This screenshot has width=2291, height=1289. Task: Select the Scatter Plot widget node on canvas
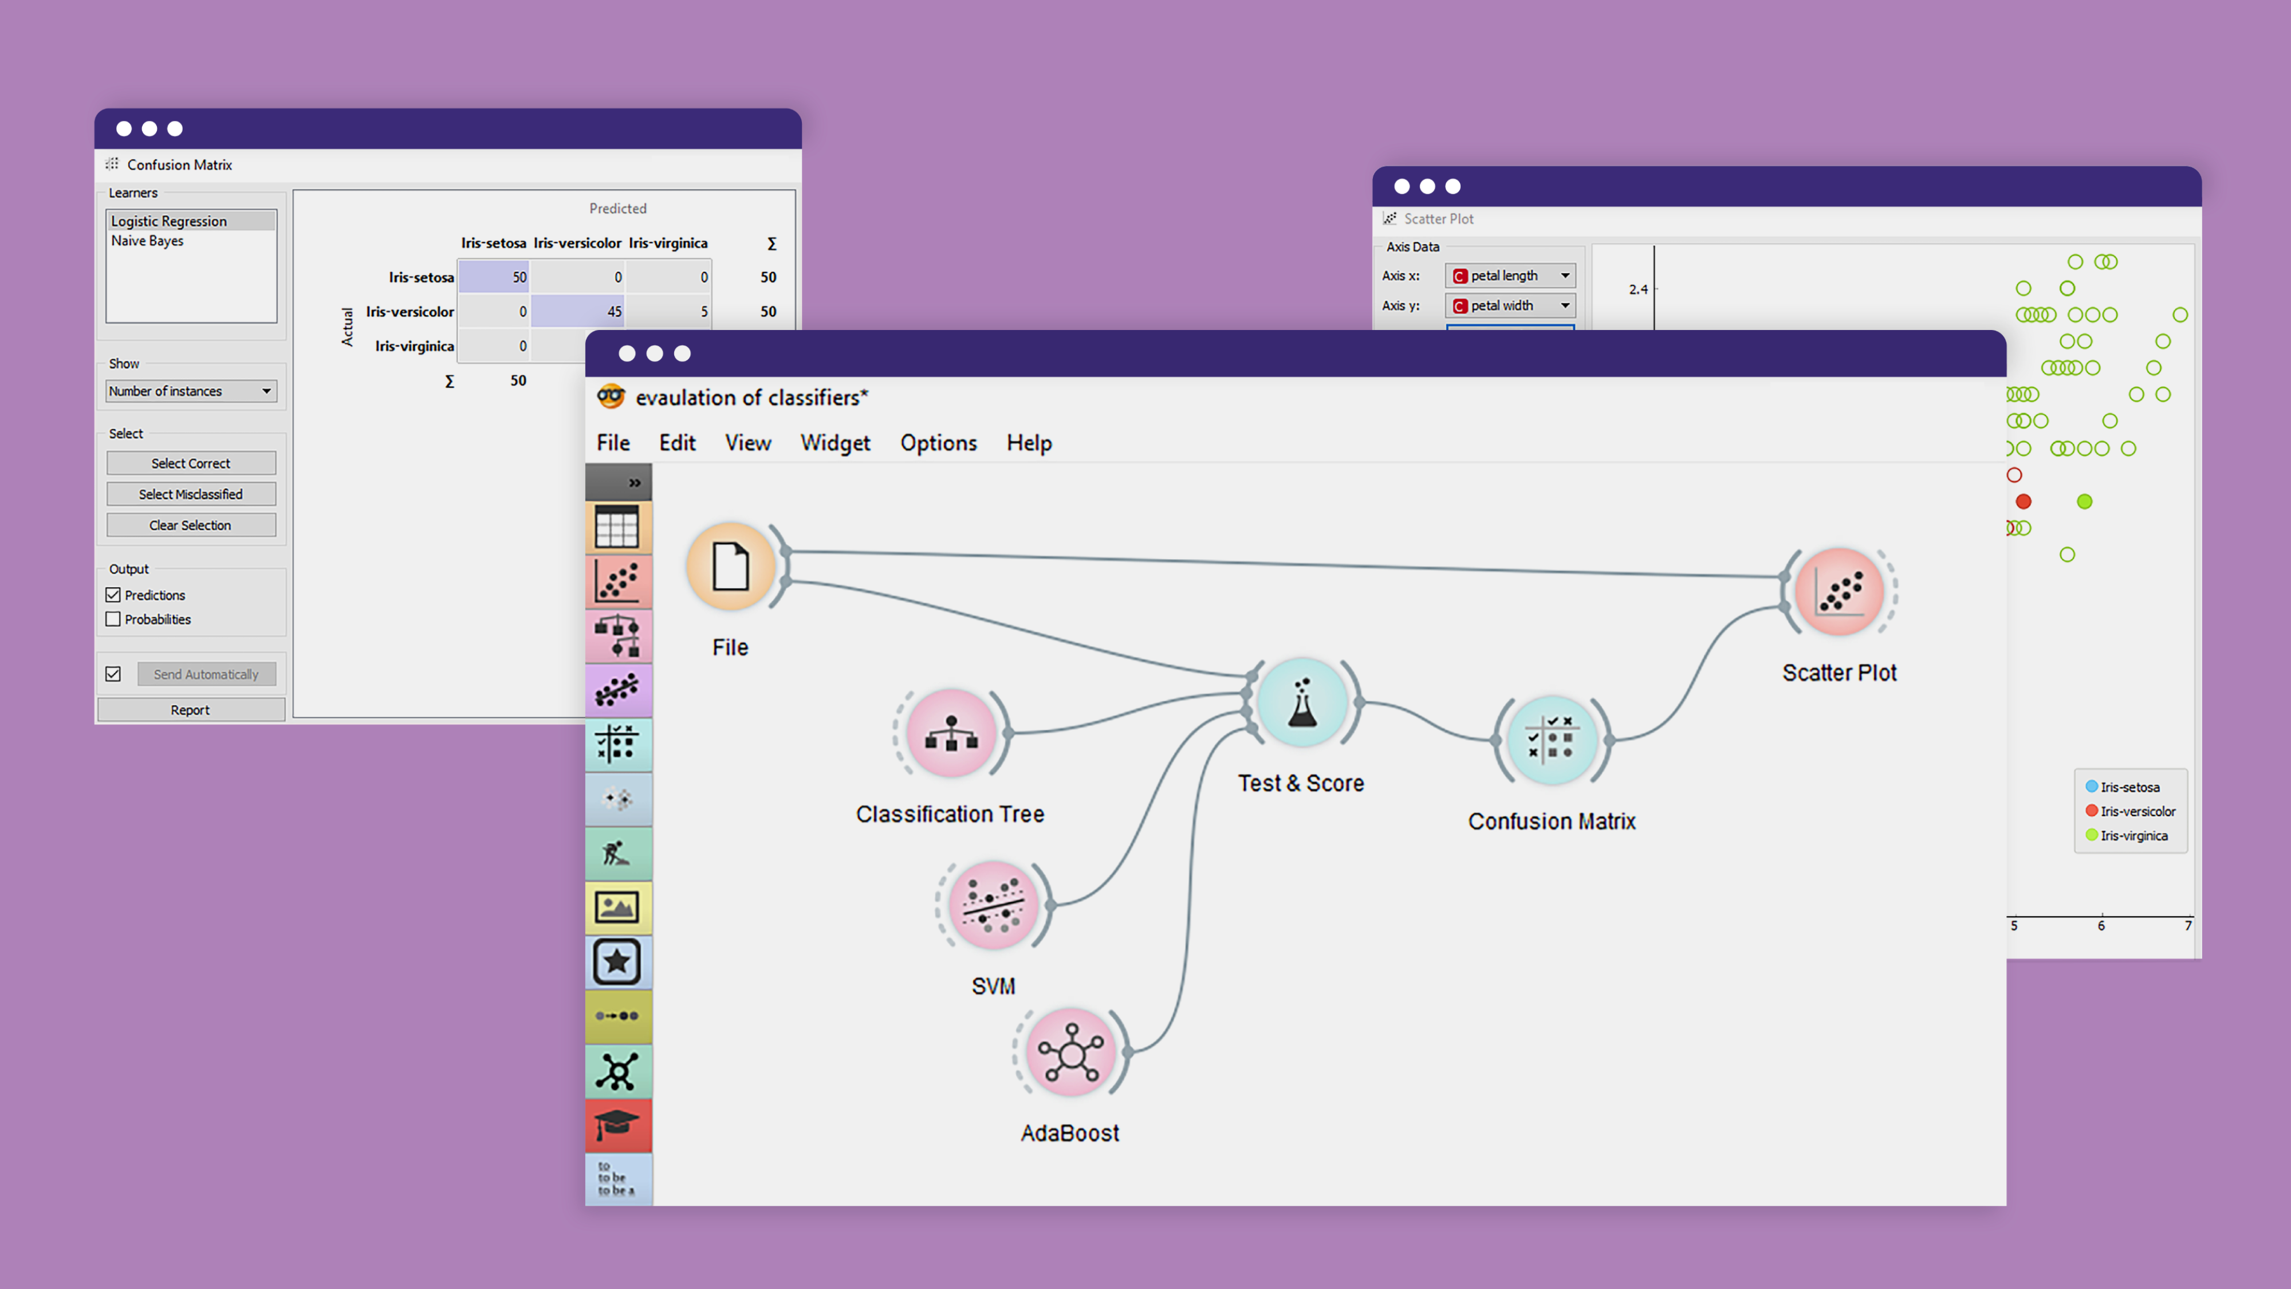click(x=1839, y=592)
